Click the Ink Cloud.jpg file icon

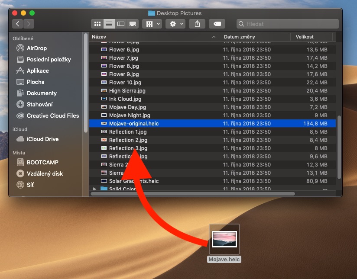[104, 99]
